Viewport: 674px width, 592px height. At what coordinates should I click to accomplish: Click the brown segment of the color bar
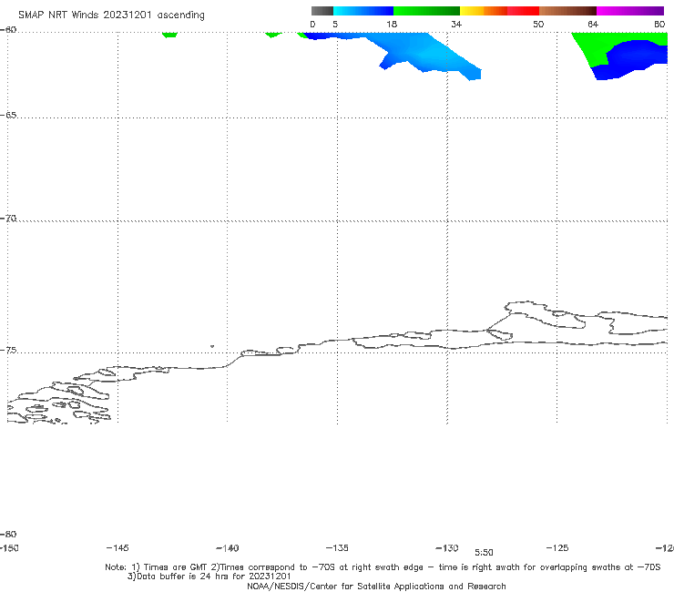pos(567,11)
